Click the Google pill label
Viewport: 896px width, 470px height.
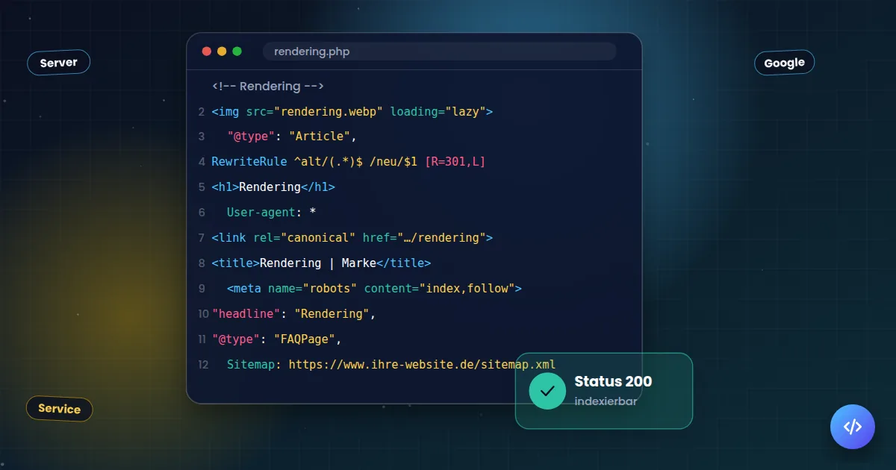[784, 63]
